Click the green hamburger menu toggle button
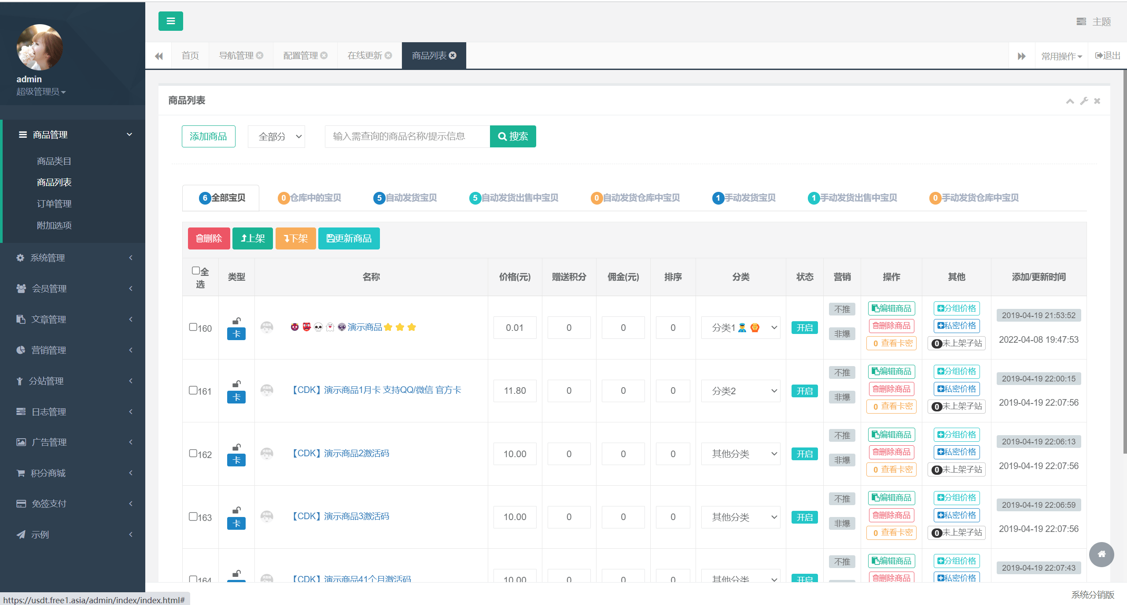Viewport: 1127px width, 605px height. click(x=170, y=21)
